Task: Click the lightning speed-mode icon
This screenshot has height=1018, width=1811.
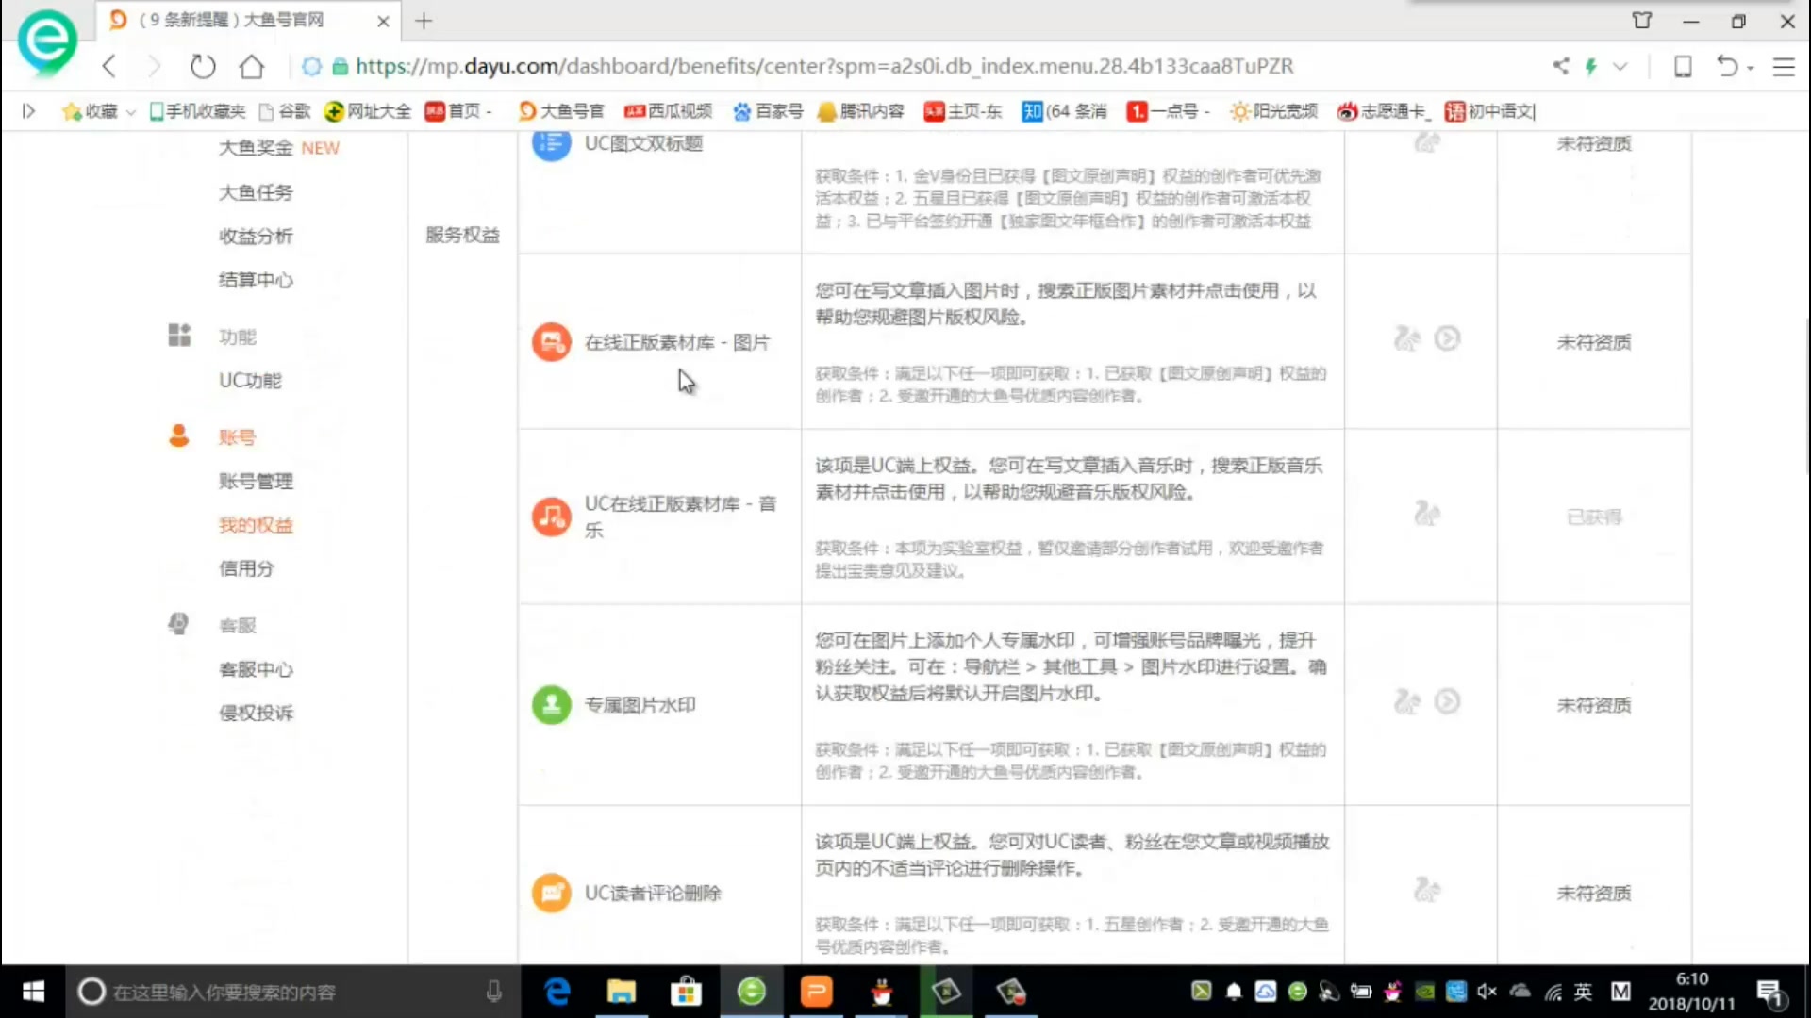Action: pyautogui.click(x=1591, y=66)
